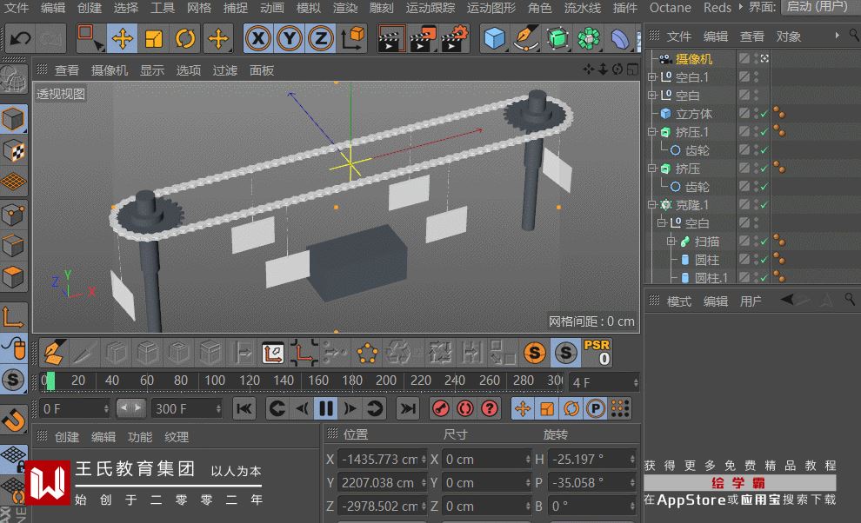Click 模式 in the attributes panel
Image resolution: width=861 pixels, height=523 pixels.
678,301
